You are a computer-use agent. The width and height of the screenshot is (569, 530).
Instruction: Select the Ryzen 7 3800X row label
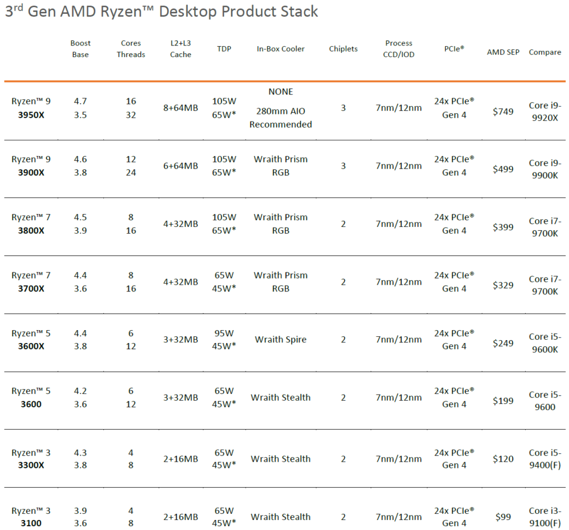click(x=31, y=224)
